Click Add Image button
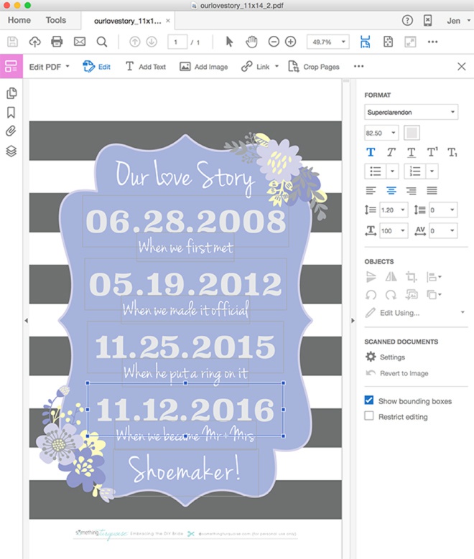Viewport: 474px width, 559px height. 203,67
